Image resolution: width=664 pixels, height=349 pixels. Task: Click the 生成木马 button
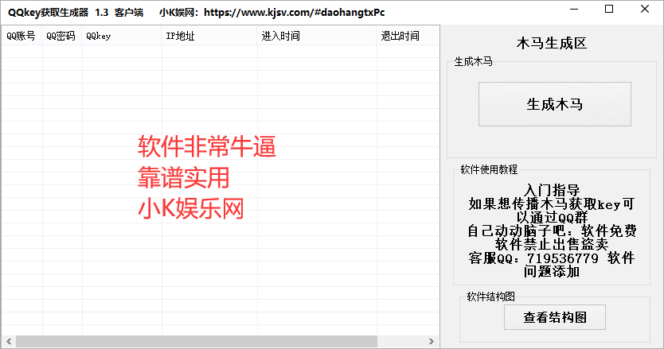554,104
